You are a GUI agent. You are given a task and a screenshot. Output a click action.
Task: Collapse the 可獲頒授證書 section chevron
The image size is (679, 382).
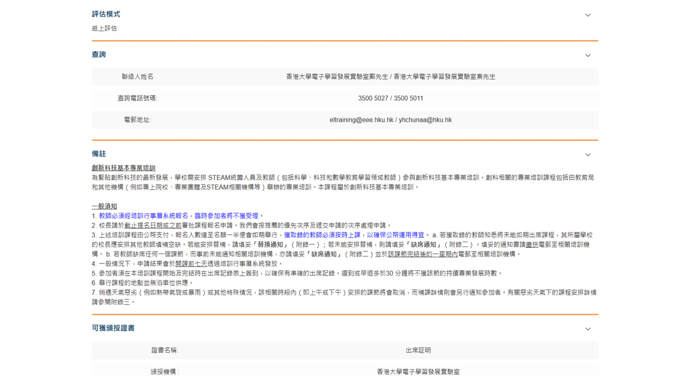588,329
